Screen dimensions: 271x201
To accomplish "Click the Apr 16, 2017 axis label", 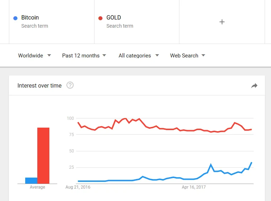I will pyautogui.click(x=194, y=187).
